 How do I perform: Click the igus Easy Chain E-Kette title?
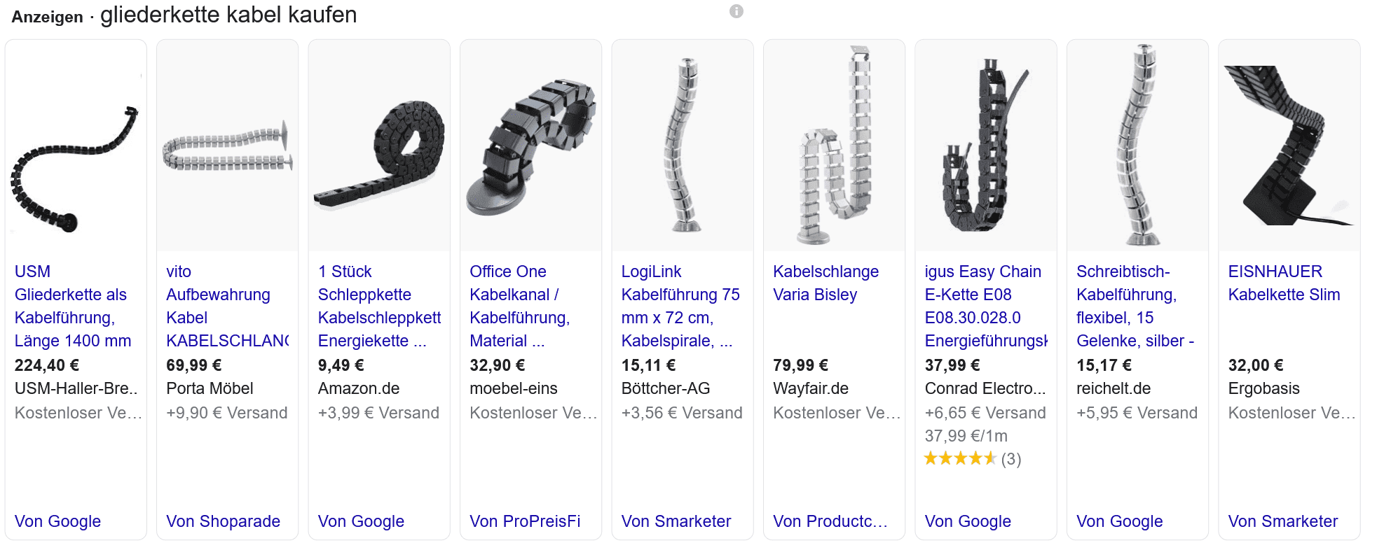(986, 306)
